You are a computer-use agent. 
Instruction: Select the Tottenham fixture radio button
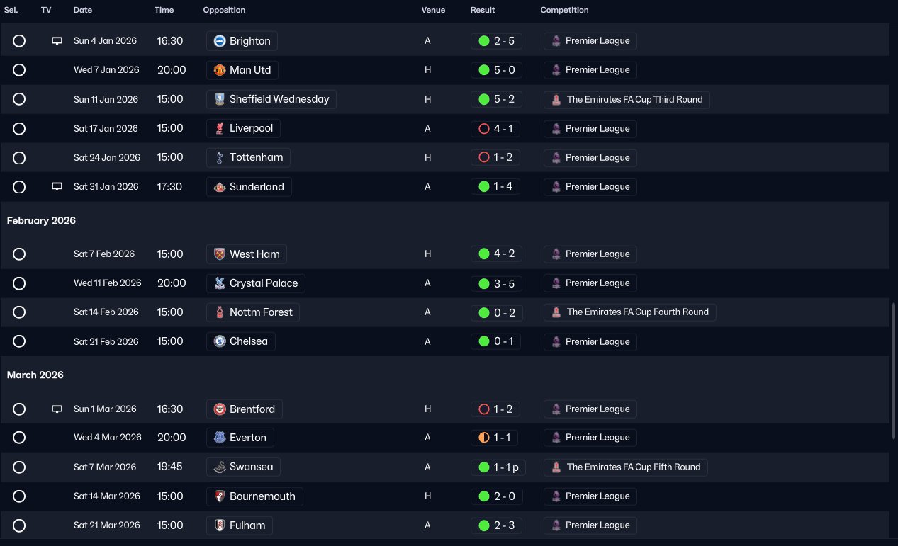coord(19,158)
